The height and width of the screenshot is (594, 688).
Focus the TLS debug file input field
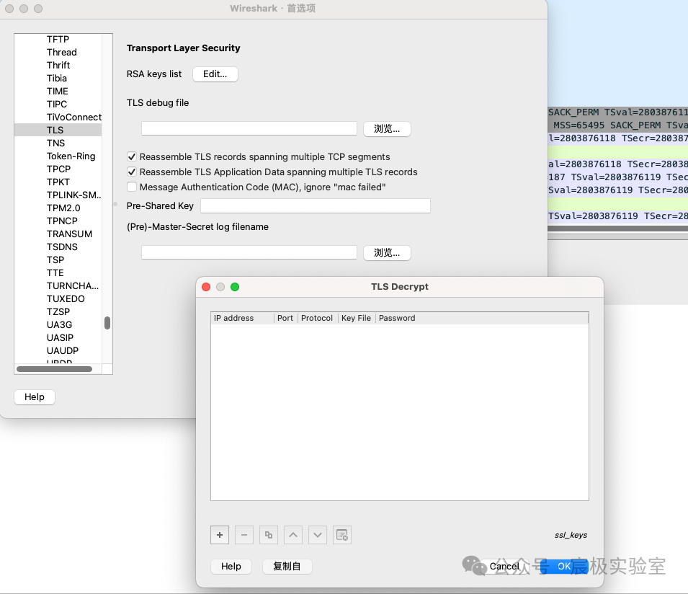click(249, 128)
